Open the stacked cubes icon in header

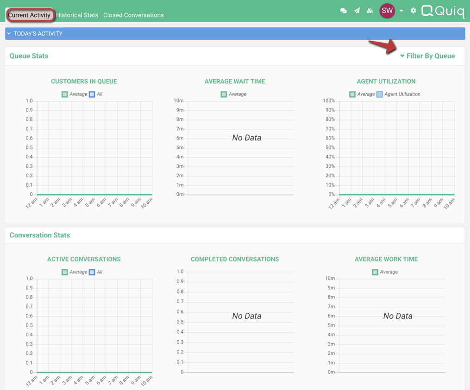[370, 11]
